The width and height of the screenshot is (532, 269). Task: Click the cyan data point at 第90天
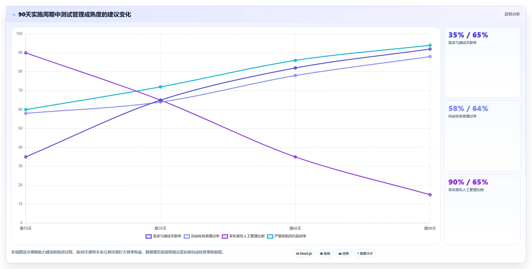coord(430,45)
